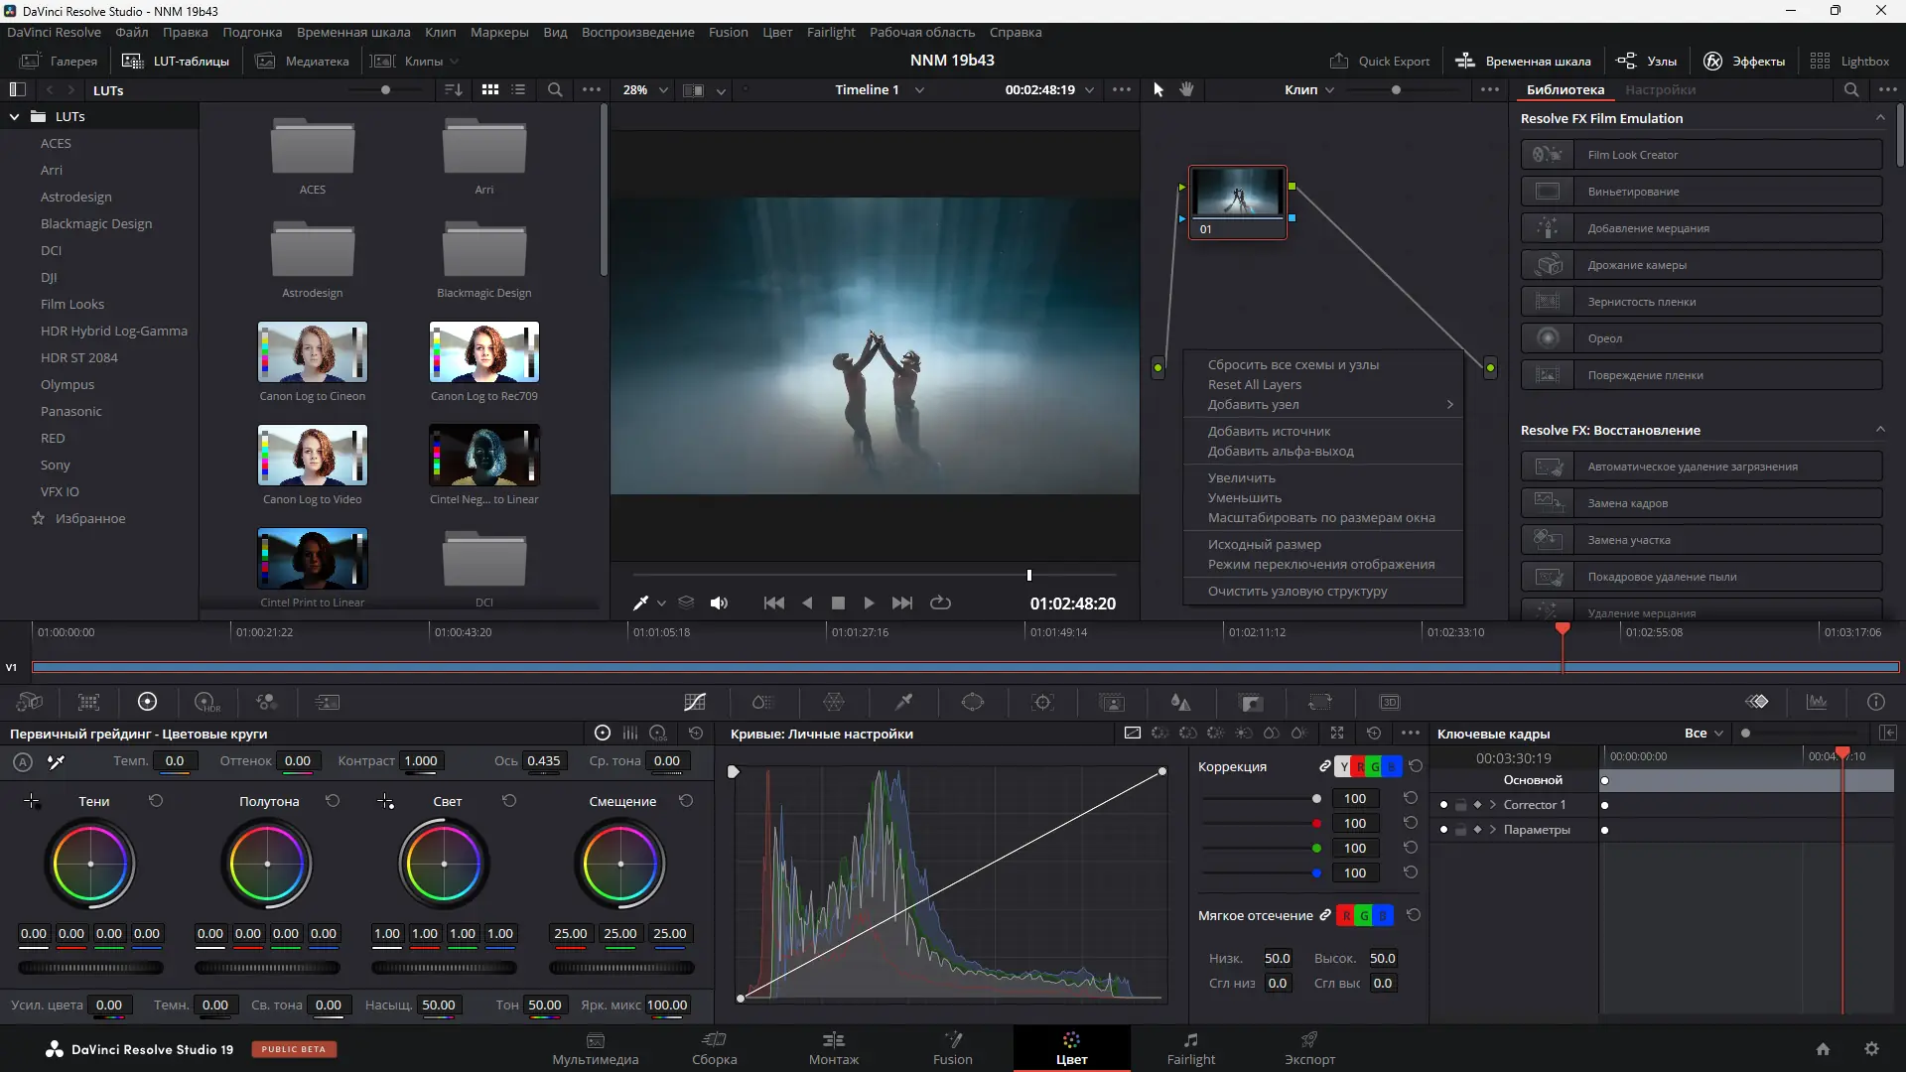Select the HDR grading palette icon

tap(205, 702)
